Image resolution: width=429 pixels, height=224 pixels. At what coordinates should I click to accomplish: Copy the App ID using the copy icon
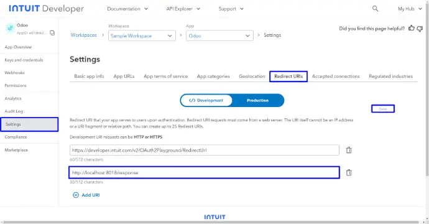tap(52, 33)
